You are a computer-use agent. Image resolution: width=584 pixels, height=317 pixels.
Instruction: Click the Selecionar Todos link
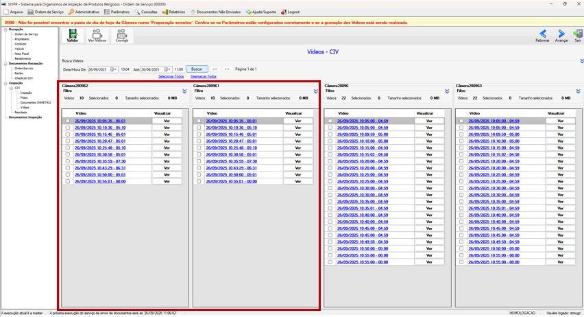coord(171,76)
